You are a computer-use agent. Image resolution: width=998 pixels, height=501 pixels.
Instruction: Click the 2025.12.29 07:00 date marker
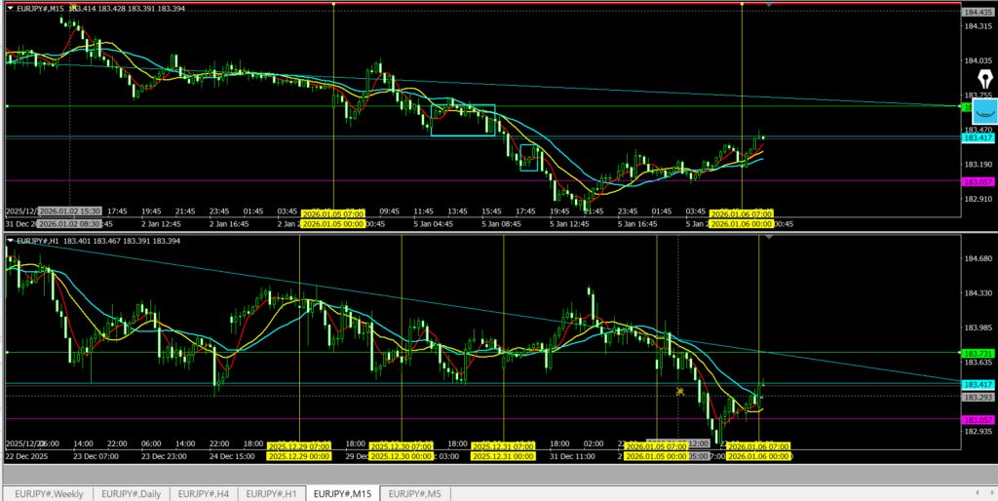tap(299, 446)
